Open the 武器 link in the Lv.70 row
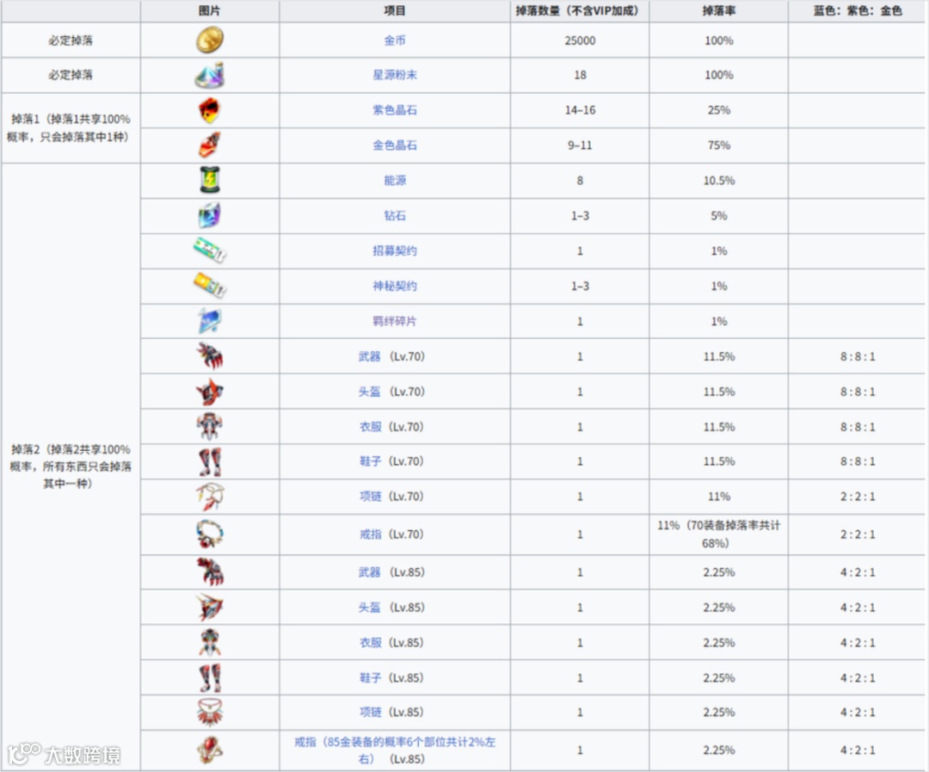The height and width of the screenshot is (772, 929). [369, 356]
